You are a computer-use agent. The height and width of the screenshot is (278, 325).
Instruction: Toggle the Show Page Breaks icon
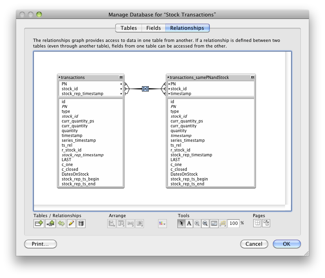(x=257, y=223)
